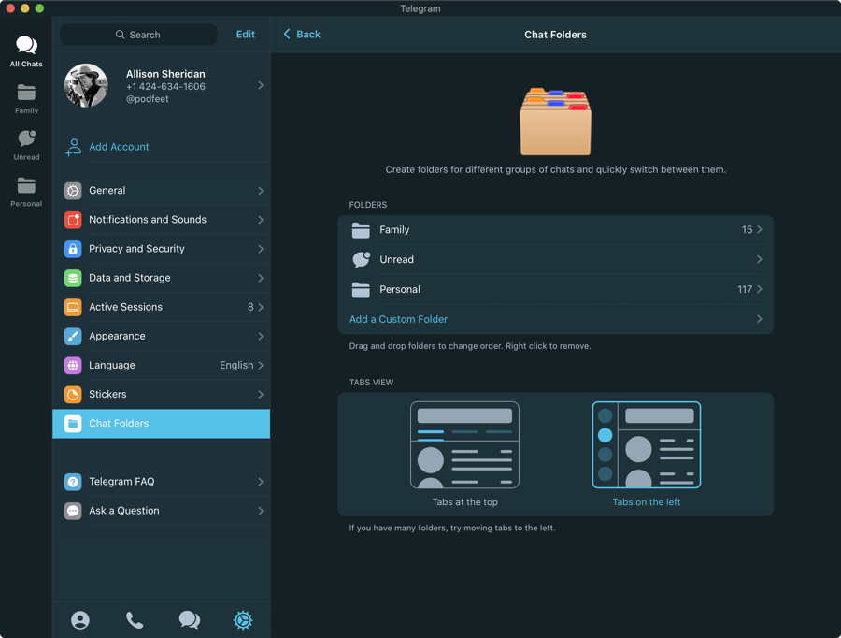Click the Add Account person icon
Screen dimensions: 841x638
pos(74,147)
